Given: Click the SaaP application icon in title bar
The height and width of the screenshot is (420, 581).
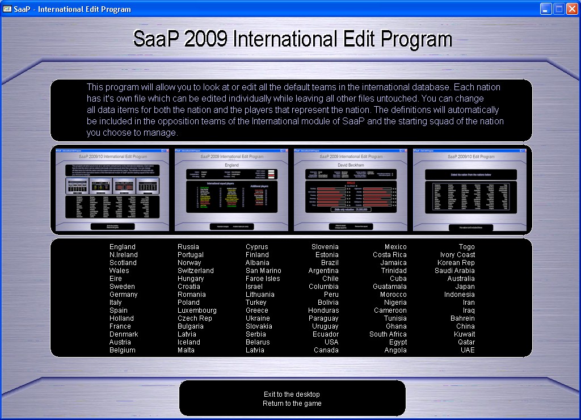Looking at the screenshot, I should click(7, 9).
